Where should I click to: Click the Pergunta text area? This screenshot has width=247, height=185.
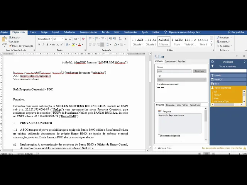[x=179, y=123]
